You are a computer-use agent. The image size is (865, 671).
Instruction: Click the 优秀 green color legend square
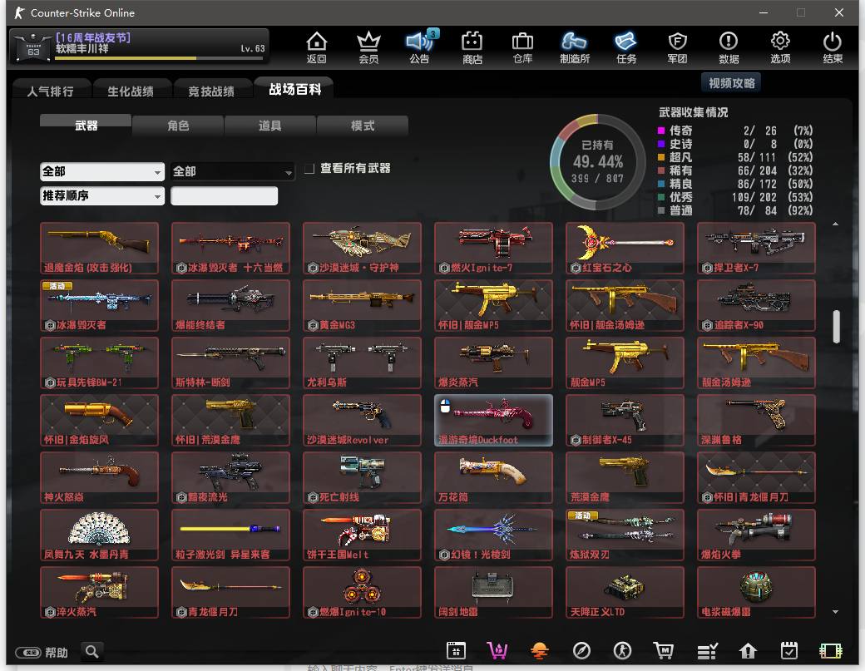pos(661,197)
